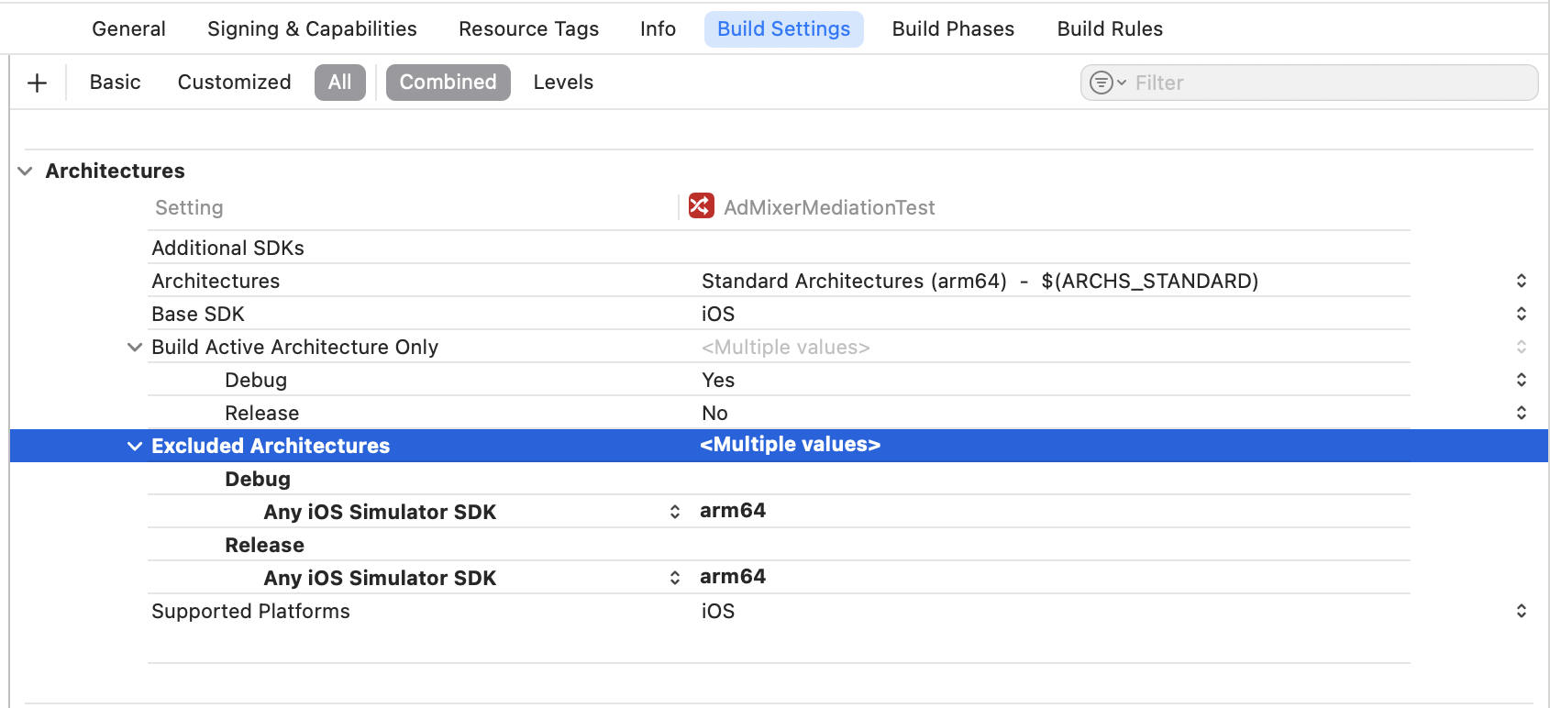Open Debug Any iOS Simulator SDK dropdown
Image resolution: width=1550 pixels, height=708 pixels.
click(674, 512)
